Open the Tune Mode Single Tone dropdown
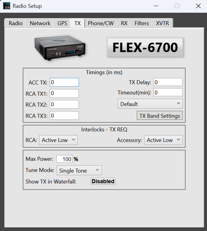 [x=79, y=170]
